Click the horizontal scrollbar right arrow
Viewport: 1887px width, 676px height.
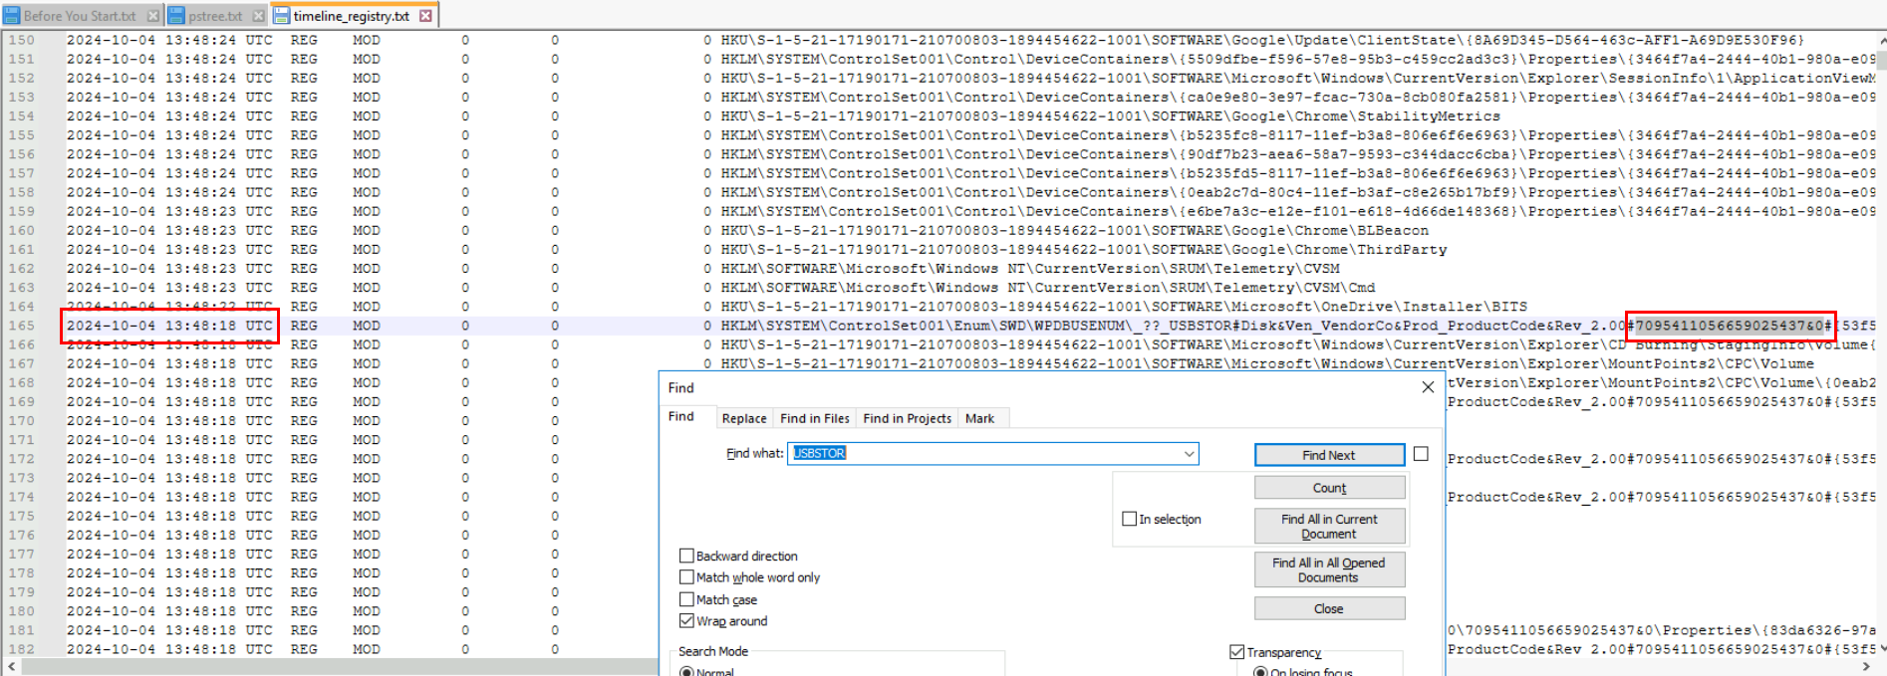click(x=1868, y=667)
